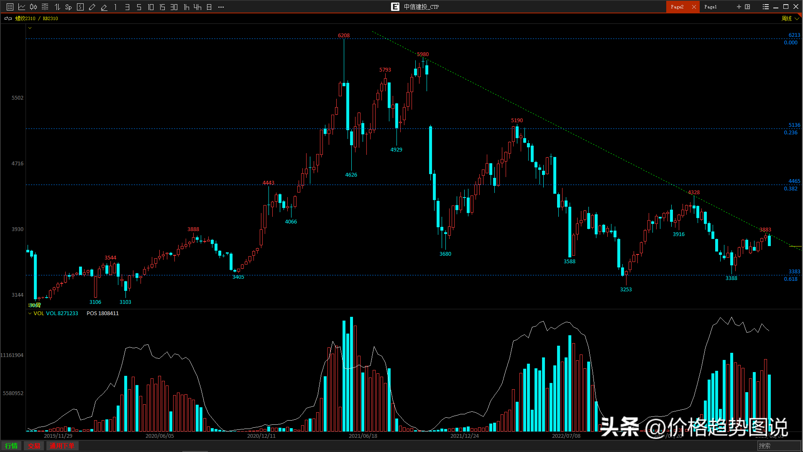Click the Sp spread icon
The width and height of the screenshot is (803, 452).
tap(69, 7)
